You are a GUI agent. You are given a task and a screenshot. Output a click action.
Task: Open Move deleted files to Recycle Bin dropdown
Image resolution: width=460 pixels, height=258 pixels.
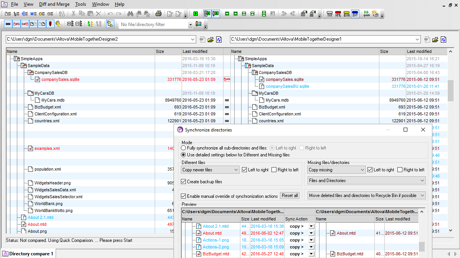tap(366, 196)
